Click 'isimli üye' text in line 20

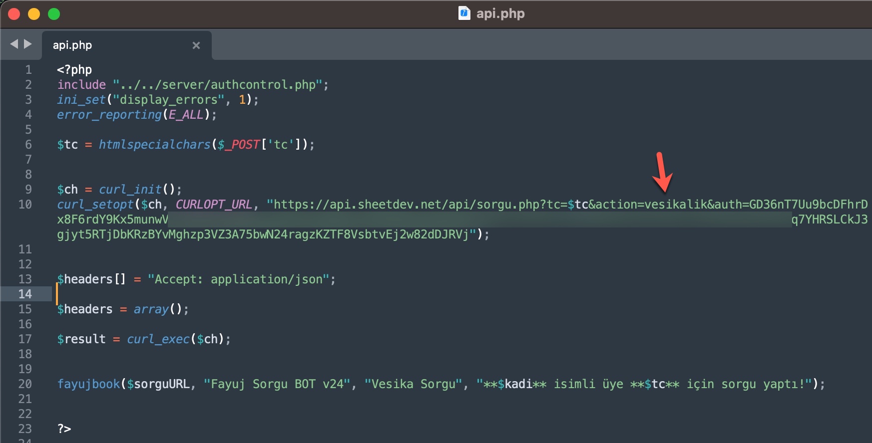pyautogui.click(x=588, y=384)
